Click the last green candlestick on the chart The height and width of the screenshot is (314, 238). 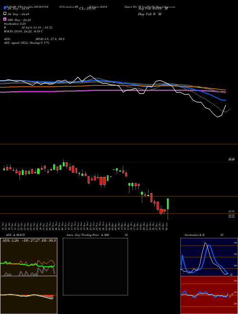(x=168, y=204)
